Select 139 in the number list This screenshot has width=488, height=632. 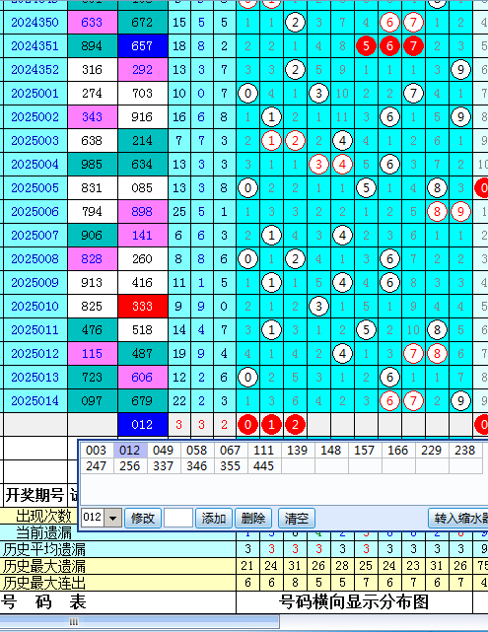point(297,450)
